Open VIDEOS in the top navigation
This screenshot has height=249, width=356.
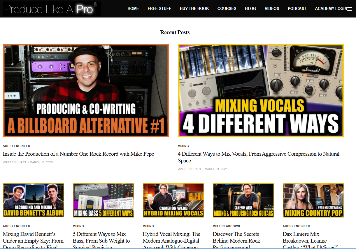272,8
